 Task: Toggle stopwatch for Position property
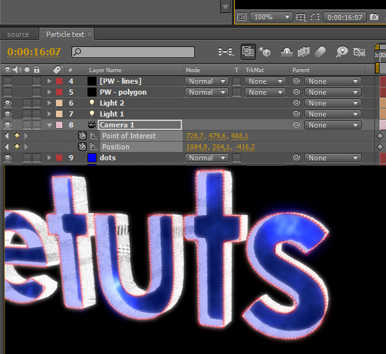[x=82, y=147]
